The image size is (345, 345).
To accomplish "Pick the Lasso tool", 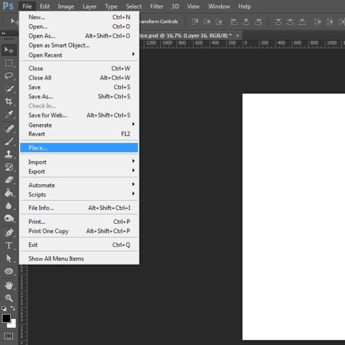I will pyautogui.click(x=9, y=76).
